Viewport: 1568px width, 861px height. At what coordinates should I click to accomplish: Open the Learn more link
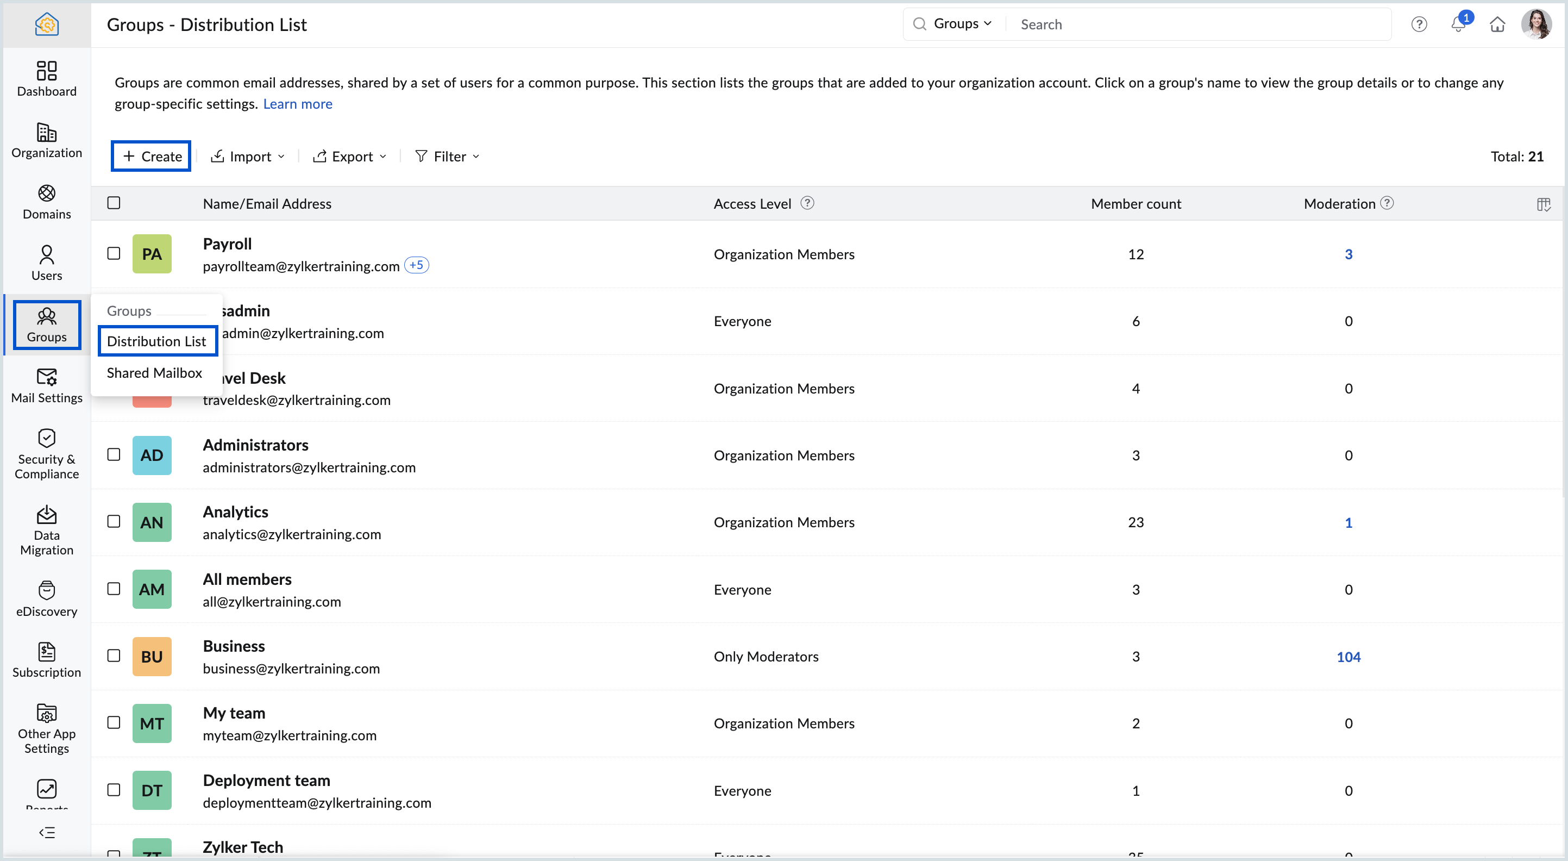pos(298,104)
